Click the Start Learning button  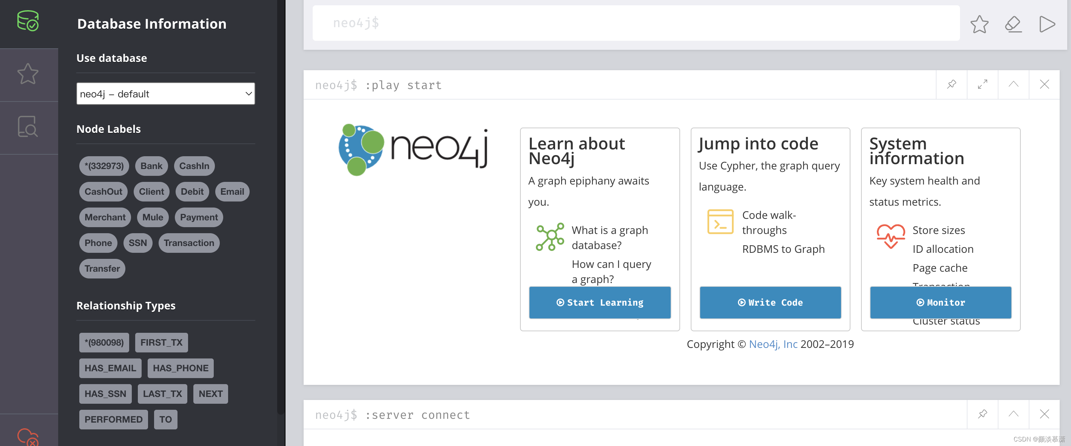pos(600,302)
